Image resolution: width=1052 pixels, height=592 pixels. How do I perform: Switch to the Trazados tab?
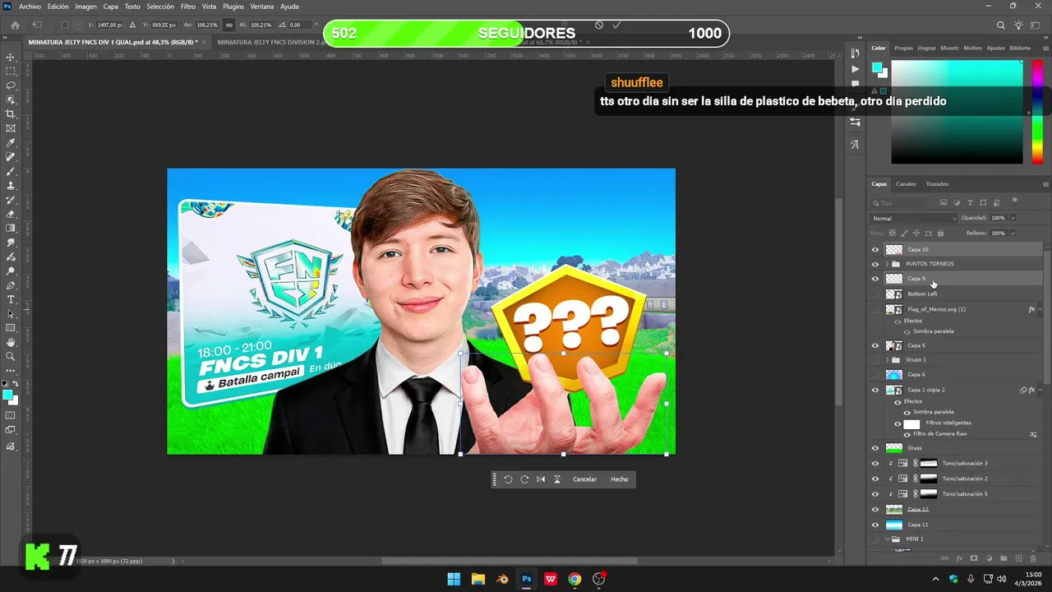937,184
